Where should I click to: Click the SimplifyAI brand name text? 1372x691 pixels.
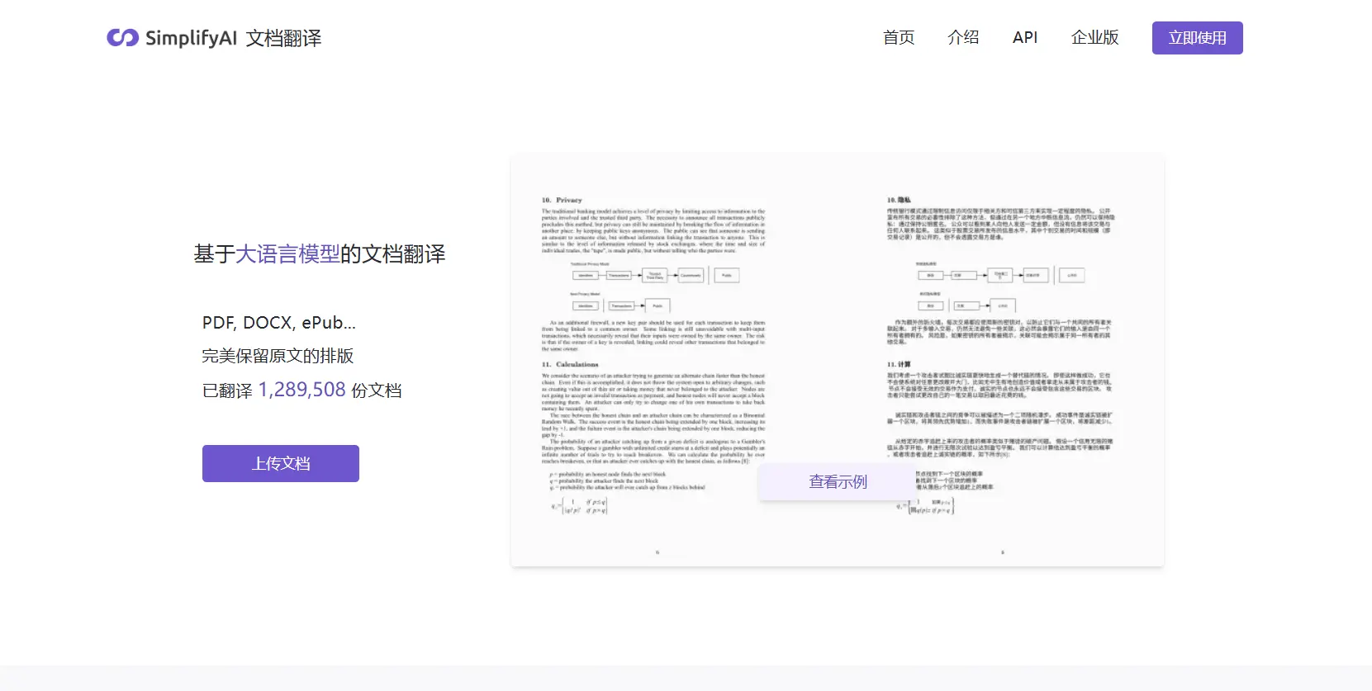pyautogui.click(x=191, y=38)
